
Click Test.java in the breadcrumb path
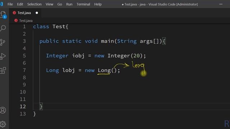pos(26,21)
